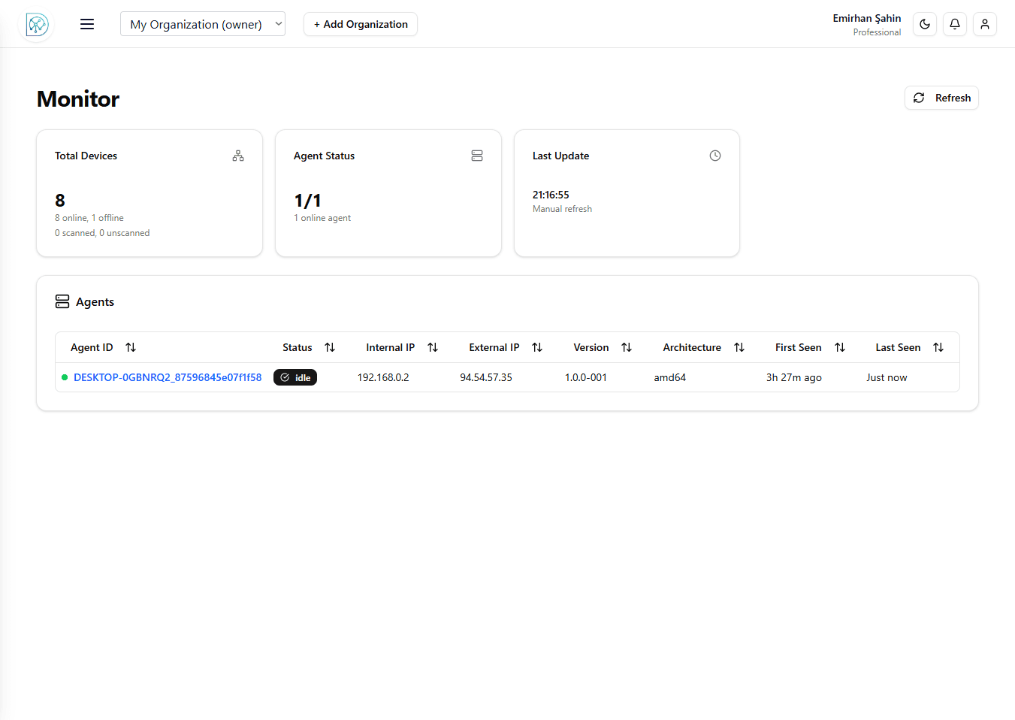Sort by Architecture column
Viewport: 1015px width, 720px height.
(x=739, y=347)
